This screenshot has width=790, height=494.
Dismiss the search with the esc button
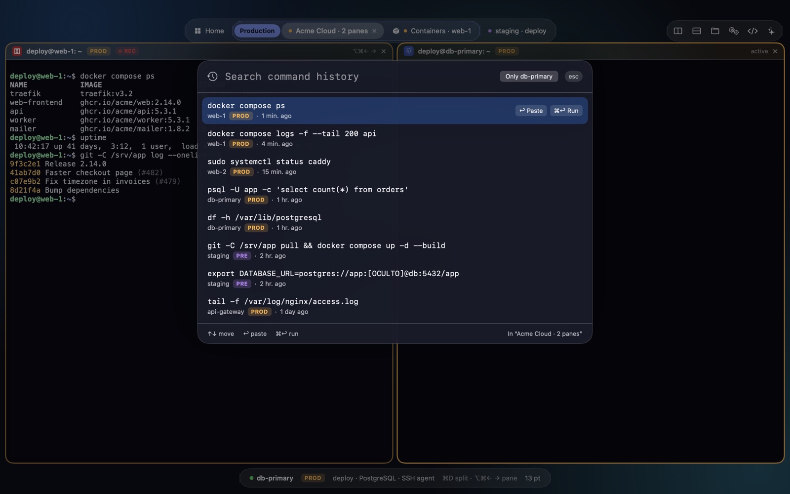[x=573, y=77]
